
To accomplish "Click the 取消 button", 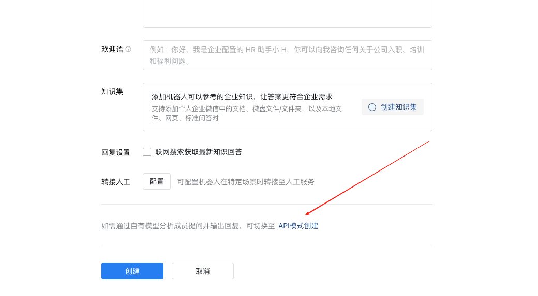I will (203, 271).
